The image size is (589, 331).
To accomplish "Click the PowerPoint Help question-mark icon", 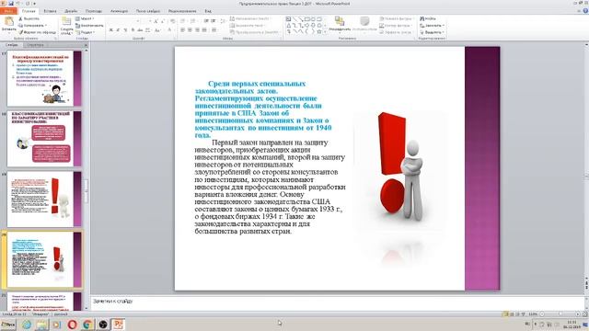I will pyautogui.click(x=585, y=11).
